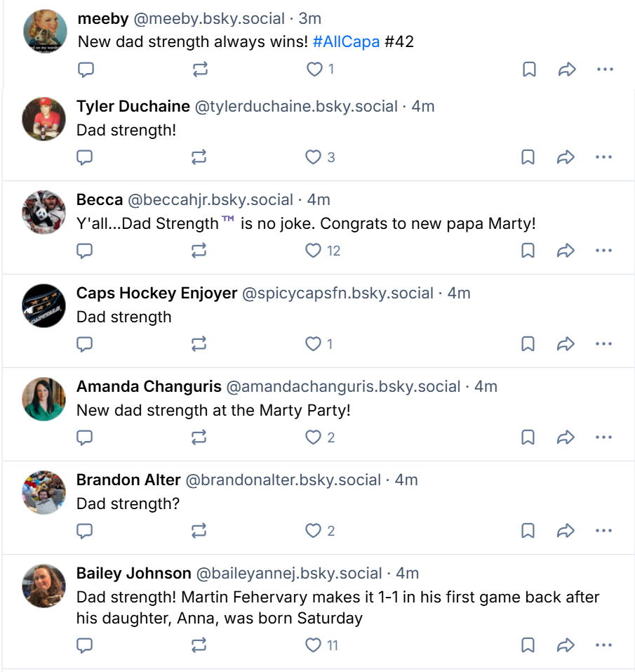Bookmark Caps Hockey Enjoyer's post
This screenshot has height=672, width=635.
[x=528, y=344]
